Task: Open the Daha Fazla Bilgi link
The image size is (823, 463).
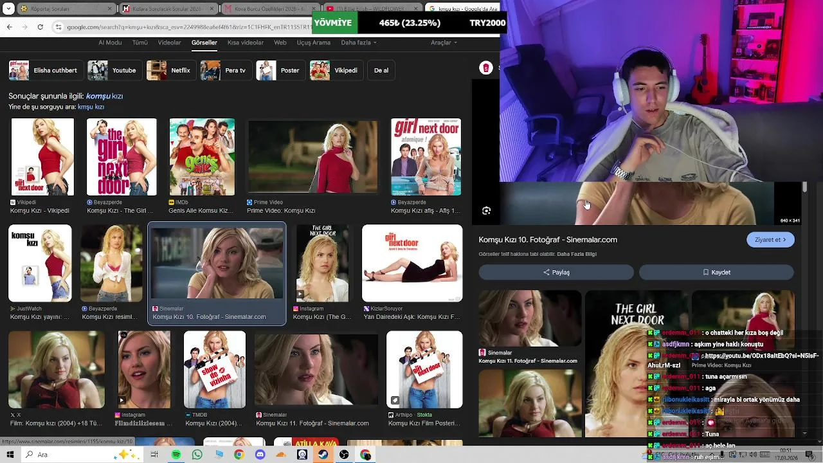Action: click(577, 254)
